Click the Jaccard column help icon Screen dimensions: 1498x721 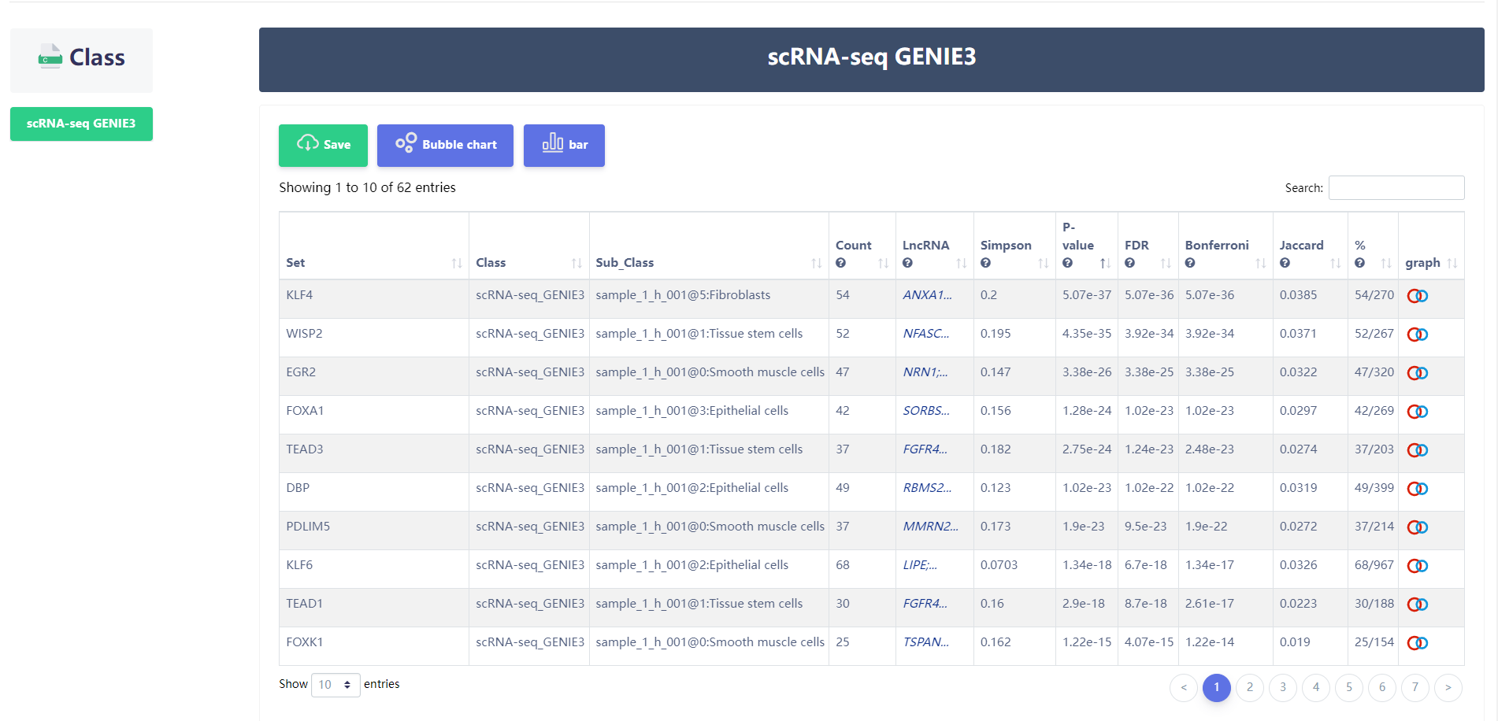(1285, 263)
